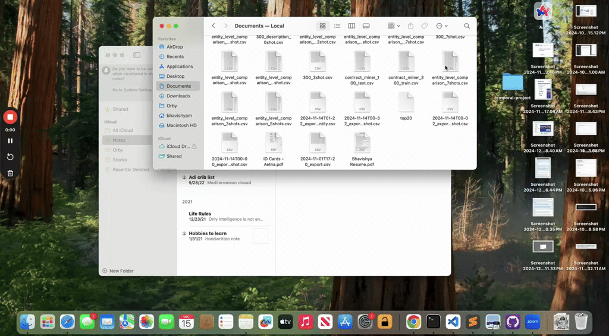Screen dimensions: 609x336
Task: Restart recording with the circular arrow icon
Action: (10, 157)
